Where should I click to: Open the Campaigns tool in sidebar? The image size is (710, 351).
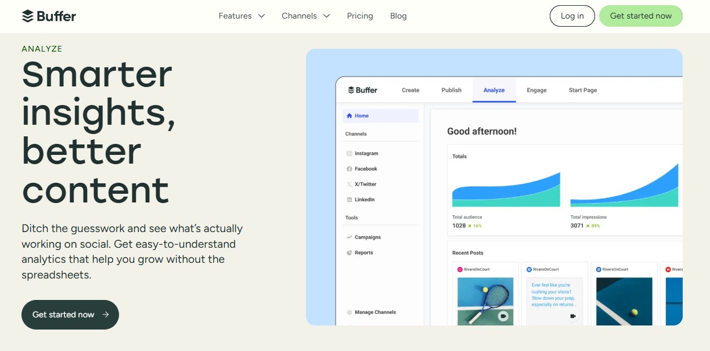tap(367, 237)
